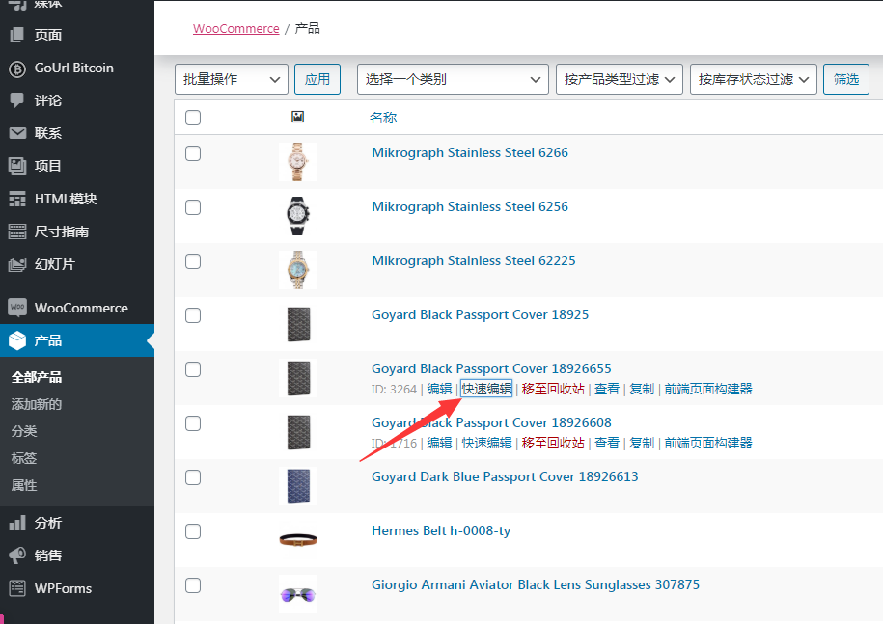Click 复制 for Goyard Passport Cover 18926655
This screenshot has width=883, height=624.
(x=642, y=389)
